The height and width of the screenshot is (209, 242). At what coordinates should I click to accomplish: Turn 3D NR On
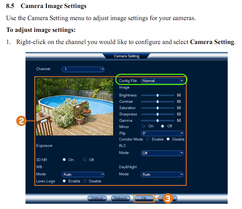tap(64, 159)
